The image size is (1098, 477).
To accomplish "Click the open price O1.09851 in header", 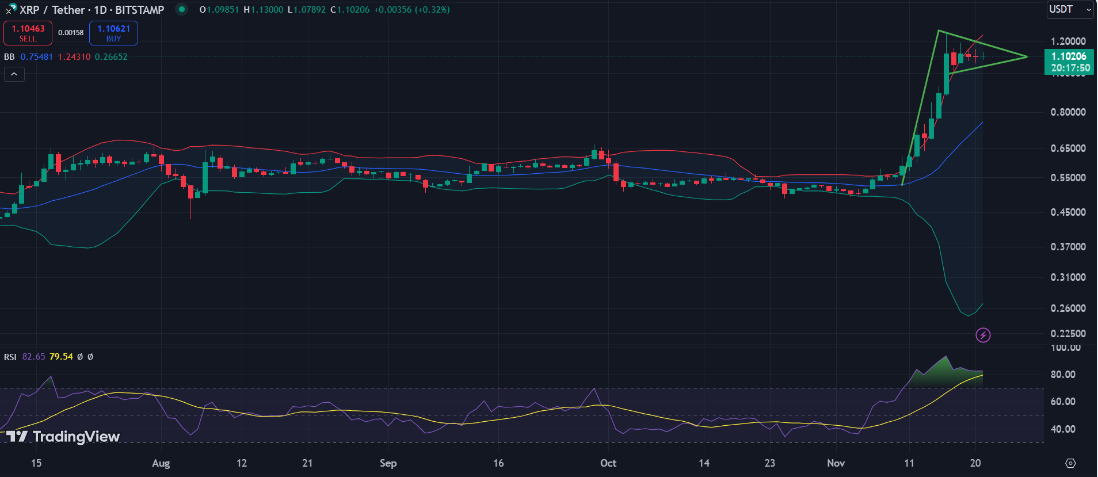I will tap(219, 10).
